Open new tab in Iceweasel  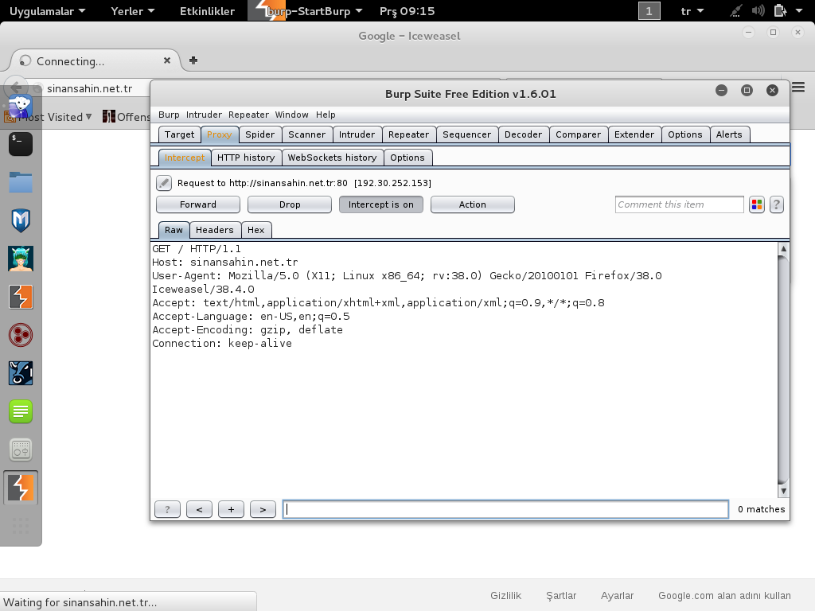pyautogui.click(x=193, y=60)
